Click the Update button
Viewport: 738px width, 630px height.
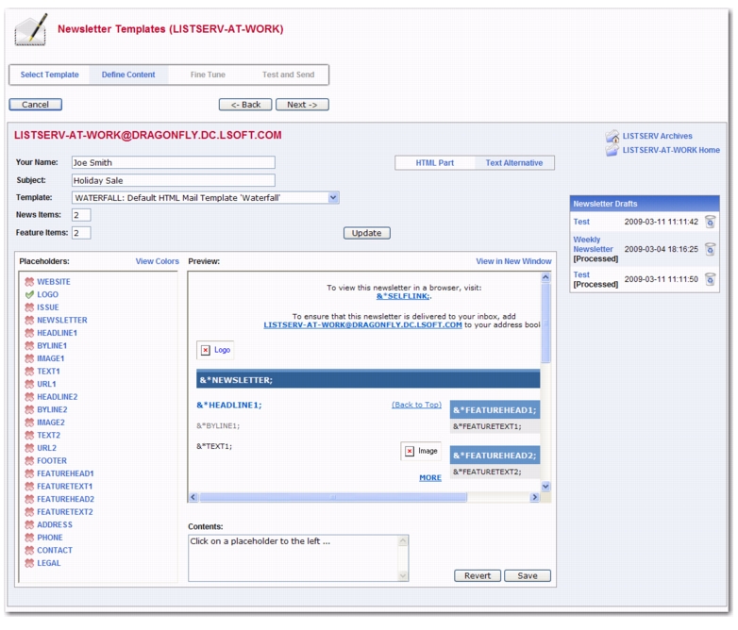point(366,233)
